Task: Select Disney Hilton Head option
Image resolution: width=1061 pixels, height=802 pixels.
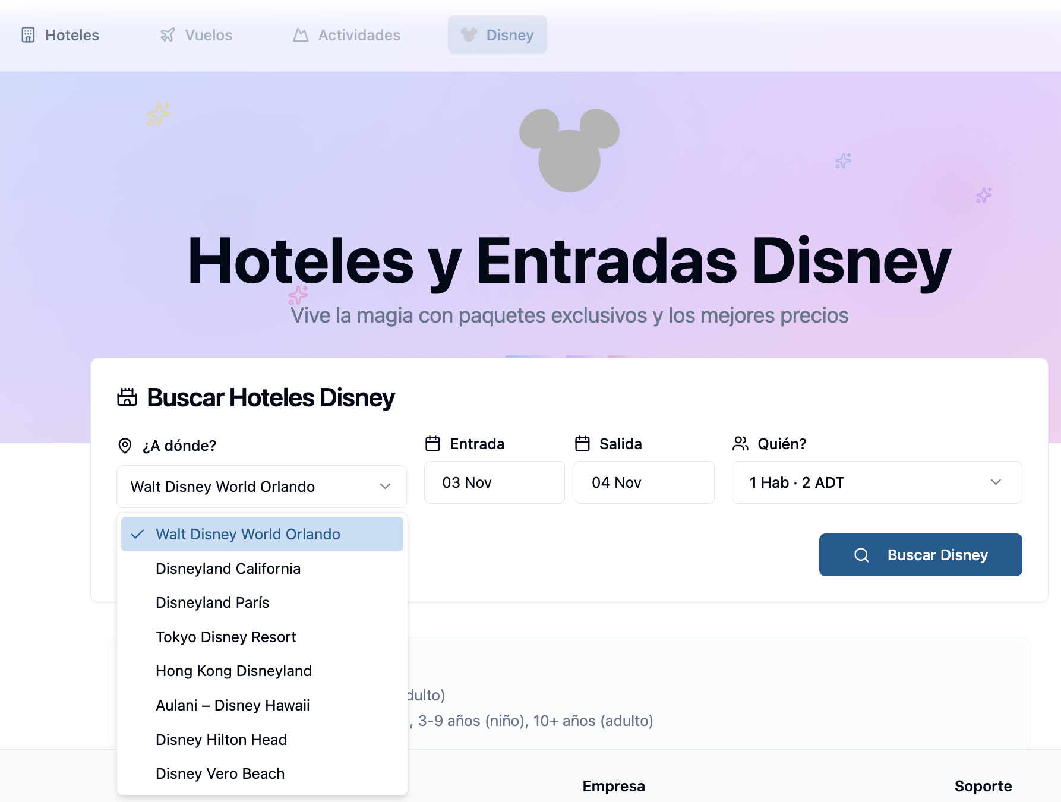Action: 262,740
